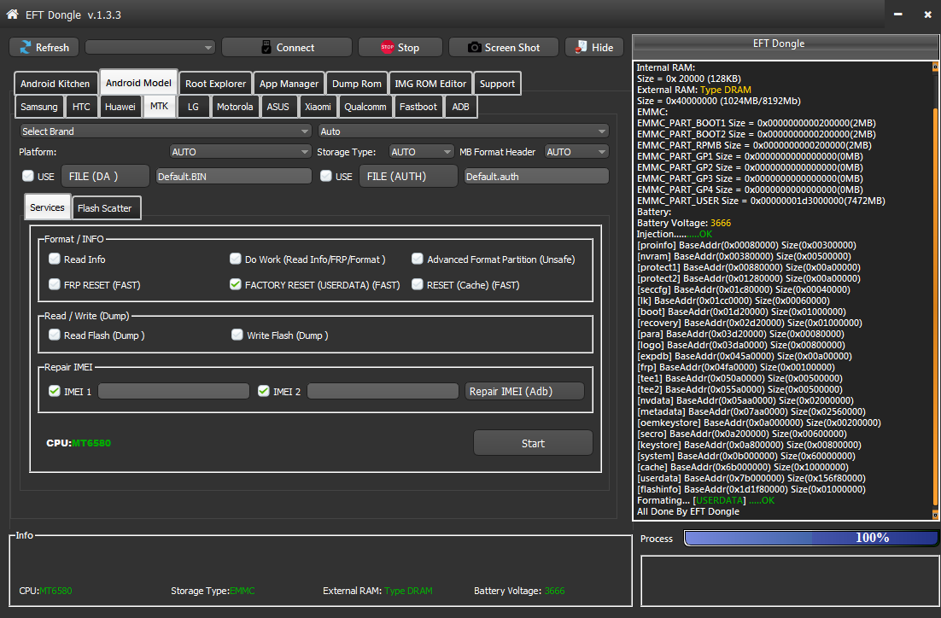This screenshot has width=941, height=618.
Task: Enable Write Flash (Dump) checkbox
Action: (x=237, y=335)
